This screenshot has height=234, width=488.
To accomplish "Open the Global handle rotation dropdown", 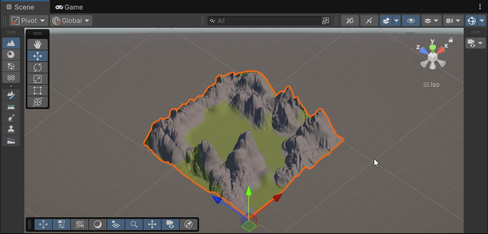I will click(71, 21).
